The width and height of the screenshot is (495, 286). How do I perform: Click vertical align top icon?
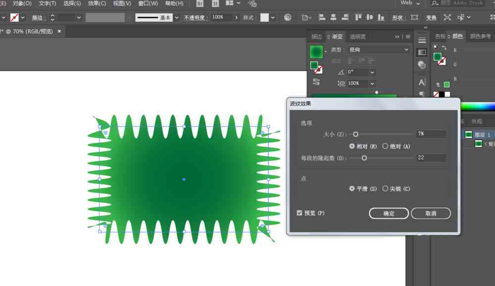[358, 17]
